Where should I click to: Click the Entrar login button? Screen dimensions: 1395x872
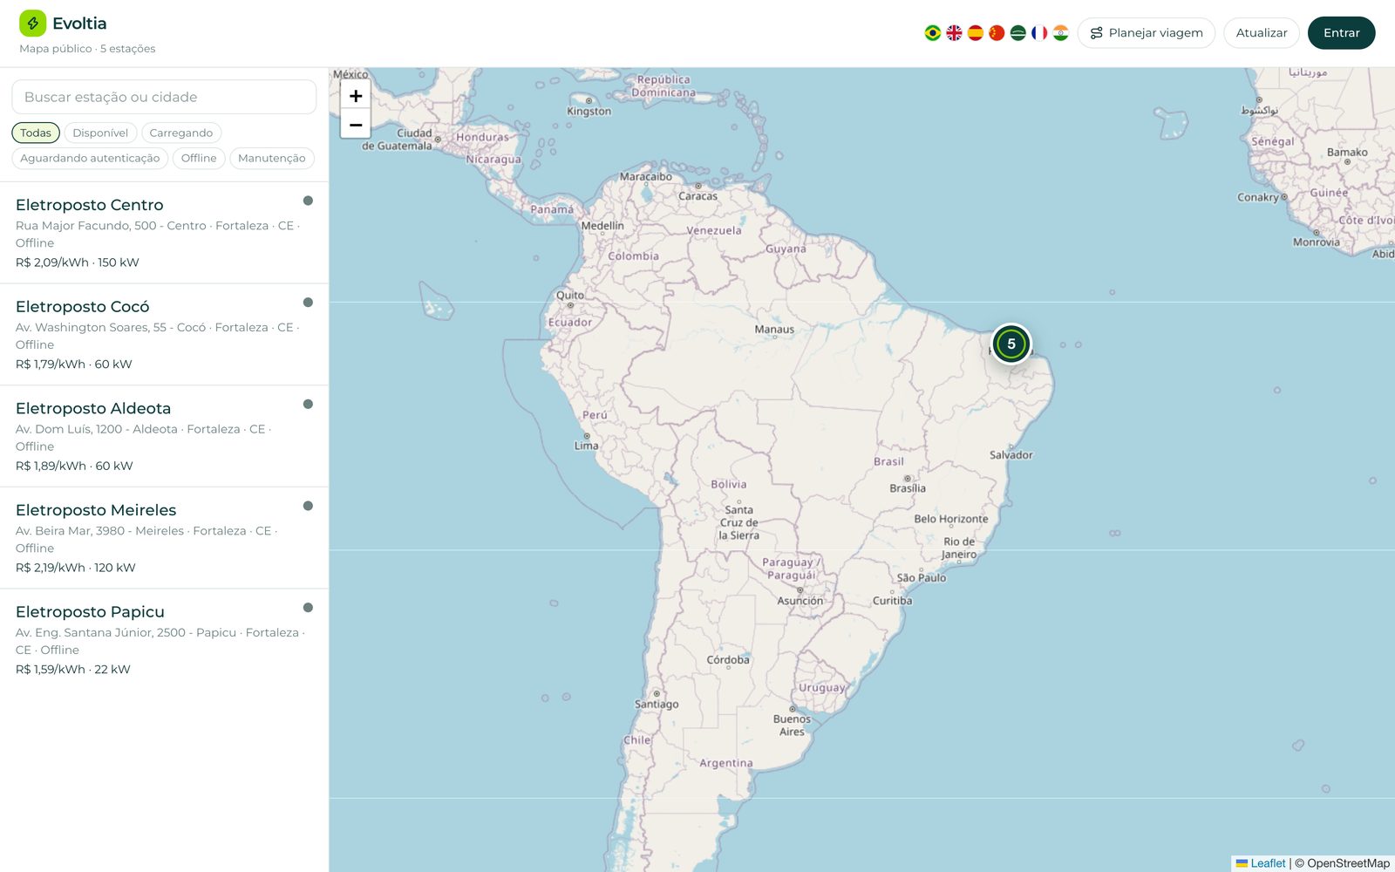(x=1342, y=33)
